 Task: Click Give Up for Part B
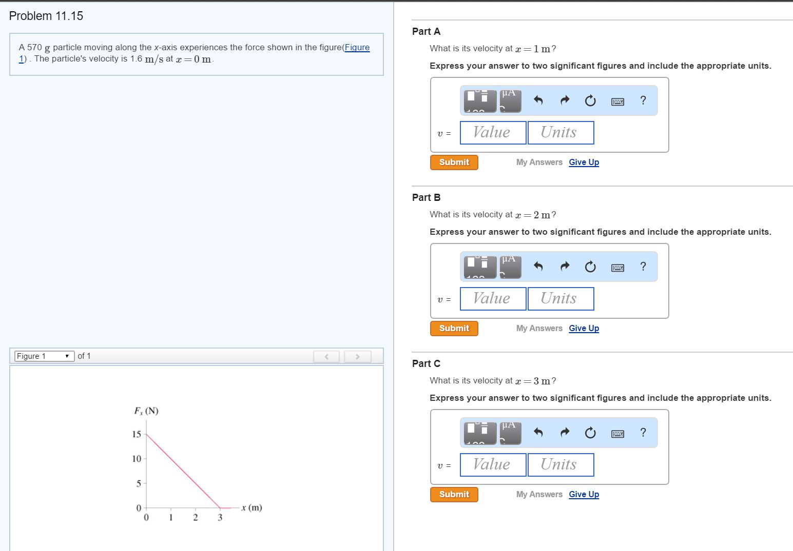(584, 329)
